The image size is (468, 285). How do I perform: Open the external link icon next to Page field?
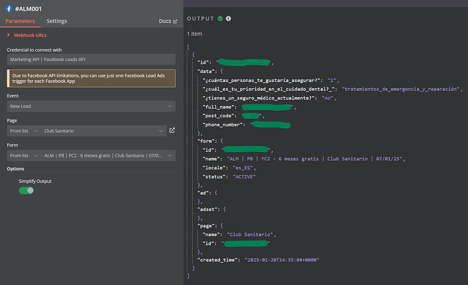172,130
